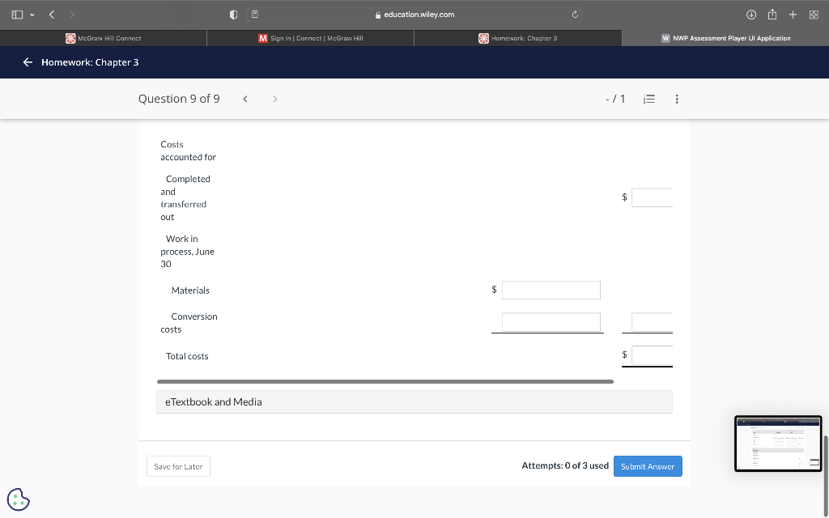Screen dimensions: 829x518
Task: Open the privacy shield report icon
Action: pos(233,15)
